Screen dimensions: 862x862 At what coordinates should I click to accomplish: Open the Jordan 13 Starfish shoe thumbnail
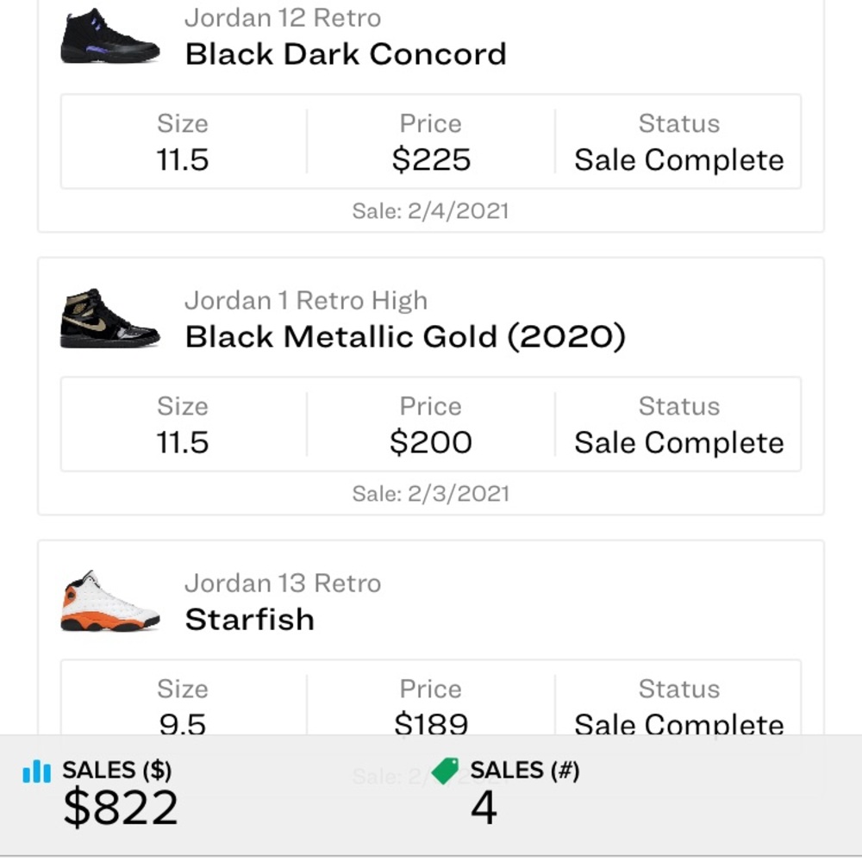click(x=109, y=602)
